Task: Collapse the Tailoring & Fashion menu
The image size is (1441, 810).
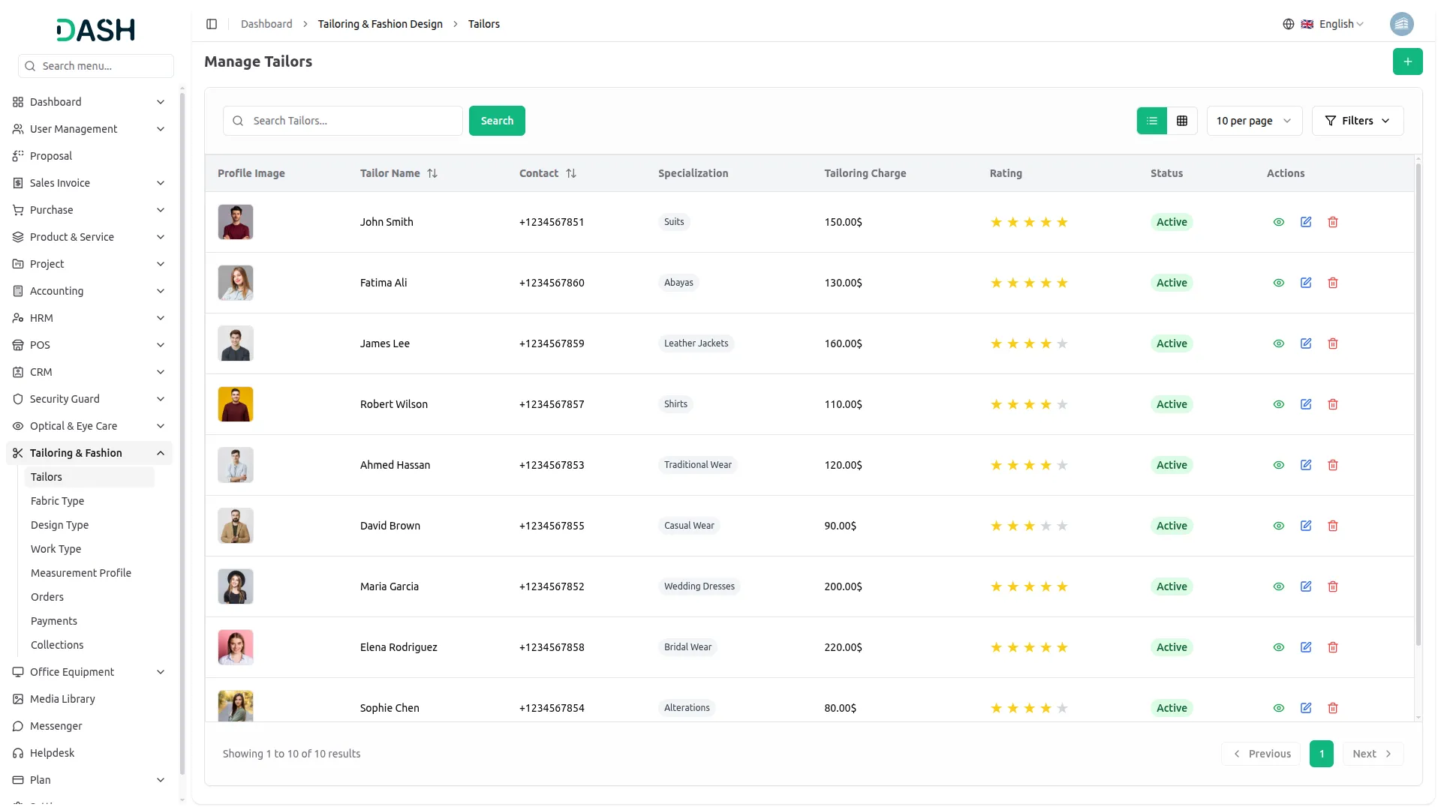Action: click(161, 453)
